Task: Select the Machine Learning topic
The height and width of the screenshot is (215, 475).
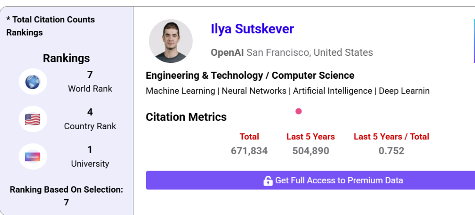Action: point(181,91)
